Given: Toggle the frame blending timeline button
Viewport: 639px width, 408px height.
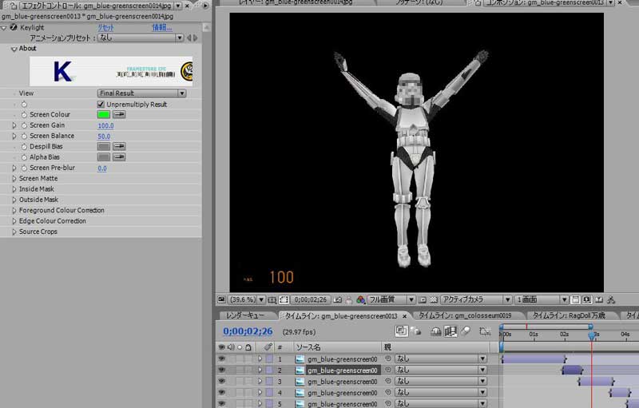Looking at the screenshot, I should [x=450, y=331].
